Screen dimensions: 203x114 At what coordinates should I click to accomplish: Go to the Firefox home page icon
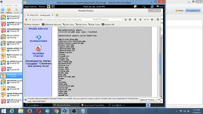140,20
